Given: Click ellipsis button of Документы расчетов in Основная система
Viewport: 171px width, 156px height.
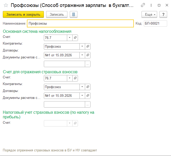Looking at the screenshot, I should (88, 64).
